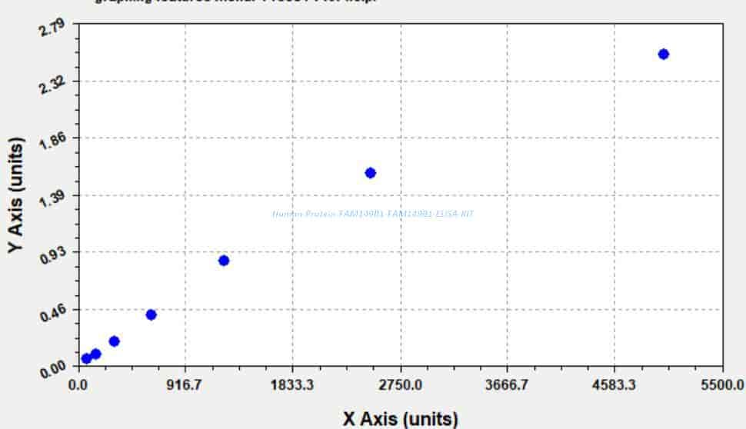746x429 pixels.
Task: Click the Y axis label '2.79'
Action: click(x=52, y=27)
